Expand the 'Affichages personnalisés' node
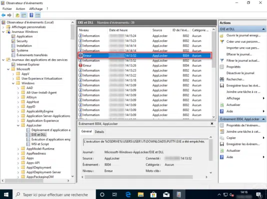 (x=3, y=27)
